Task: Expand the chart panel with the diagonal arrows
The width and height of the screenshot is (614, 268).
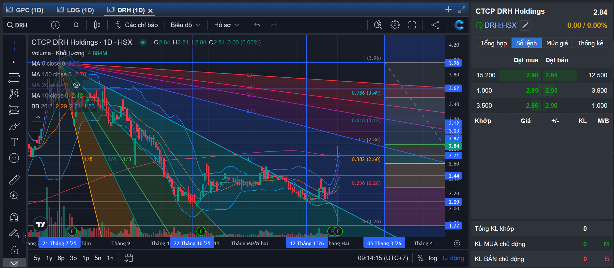Action: [462, 9]
